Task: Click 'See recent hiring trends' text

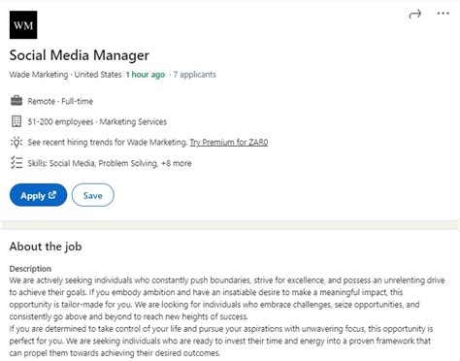Action: point(108,142)
